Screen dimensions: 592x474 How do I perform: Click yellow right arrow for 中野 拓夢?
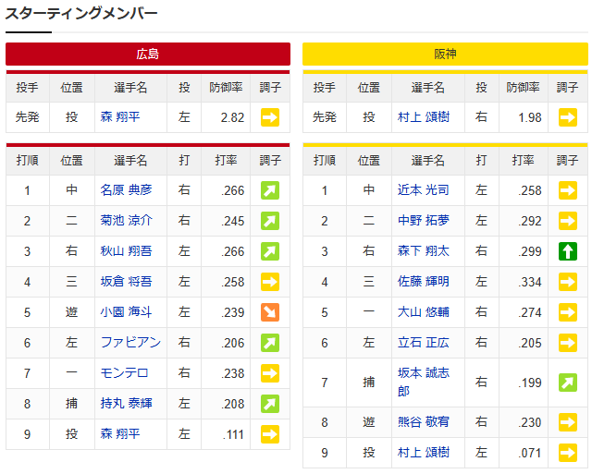coord(567,221)
